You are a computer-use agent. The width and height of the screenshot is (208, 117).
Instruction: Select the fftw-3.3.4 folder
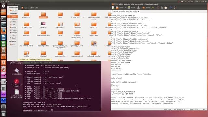(27, 33)
